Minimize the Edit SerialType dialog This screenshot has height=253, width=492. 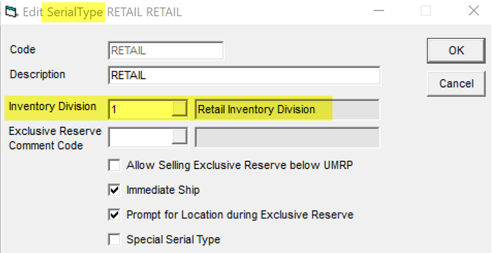(x=379, y=12)
